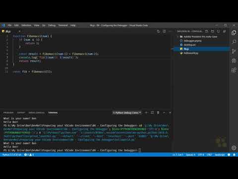This screenshot has height=179, width=238.
Task: Open the Debug view bug icon
Action: [x=234, y=61]
